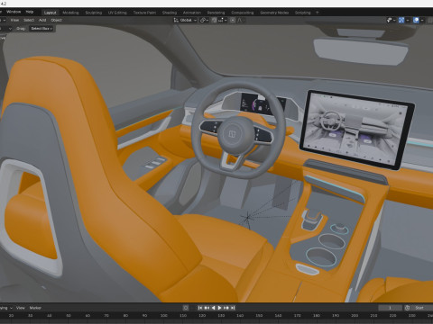Screen dimensions: 433x324
Task: Toggle proportional editing icon
Action: [233, 20]
